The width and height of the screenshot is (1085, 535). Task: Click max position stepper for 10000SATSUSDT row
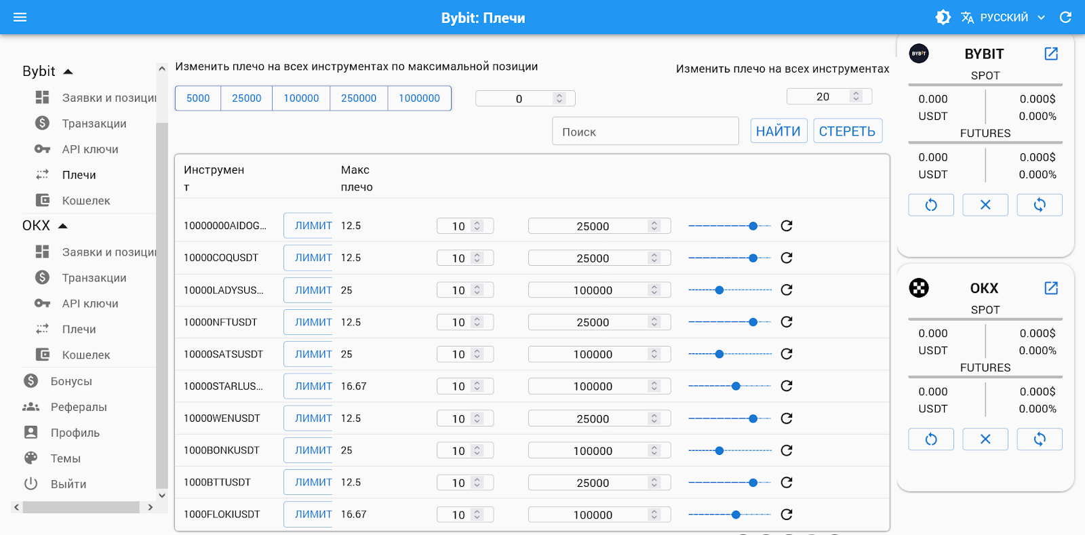coord(654,354)
